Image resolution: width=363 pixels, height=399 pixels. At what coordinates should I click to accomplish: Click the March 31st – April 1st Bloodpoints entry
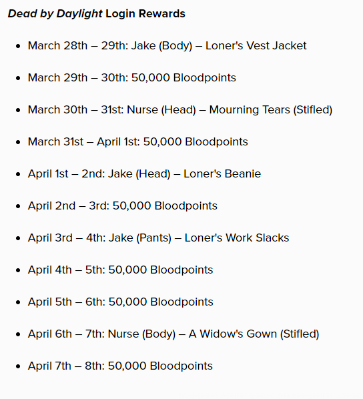(x=137, y=142)
